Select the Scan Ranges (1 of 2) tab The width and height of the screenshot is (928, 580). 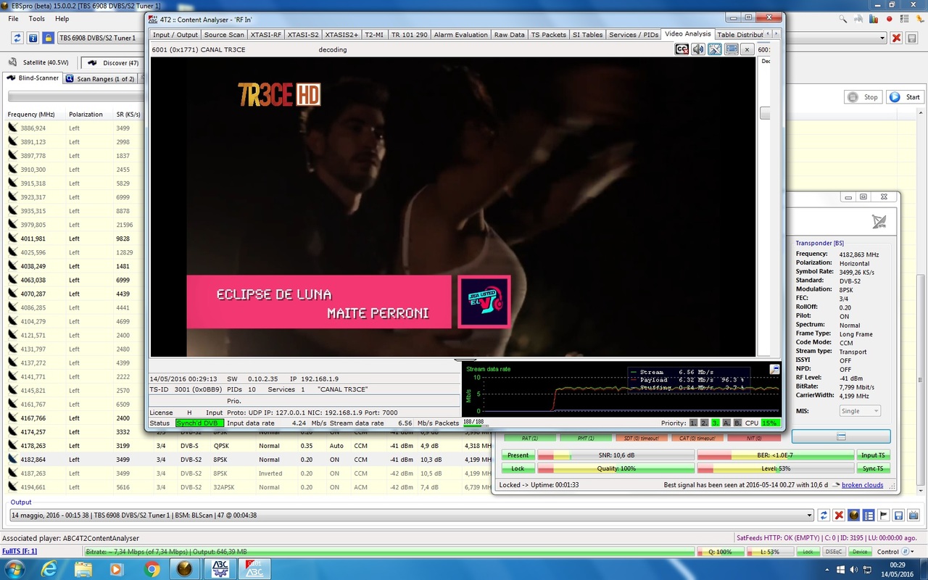pyautogui.click(x=100, y=79)
